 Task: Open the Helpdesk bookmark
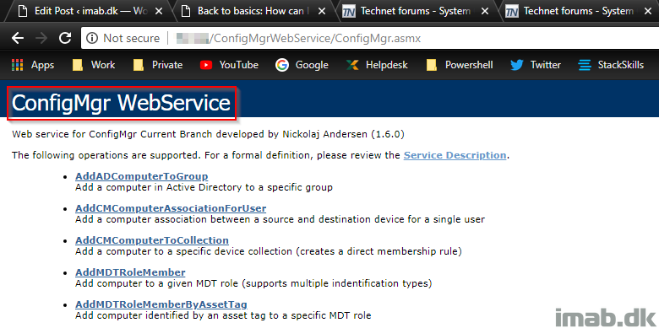point(377,65)
